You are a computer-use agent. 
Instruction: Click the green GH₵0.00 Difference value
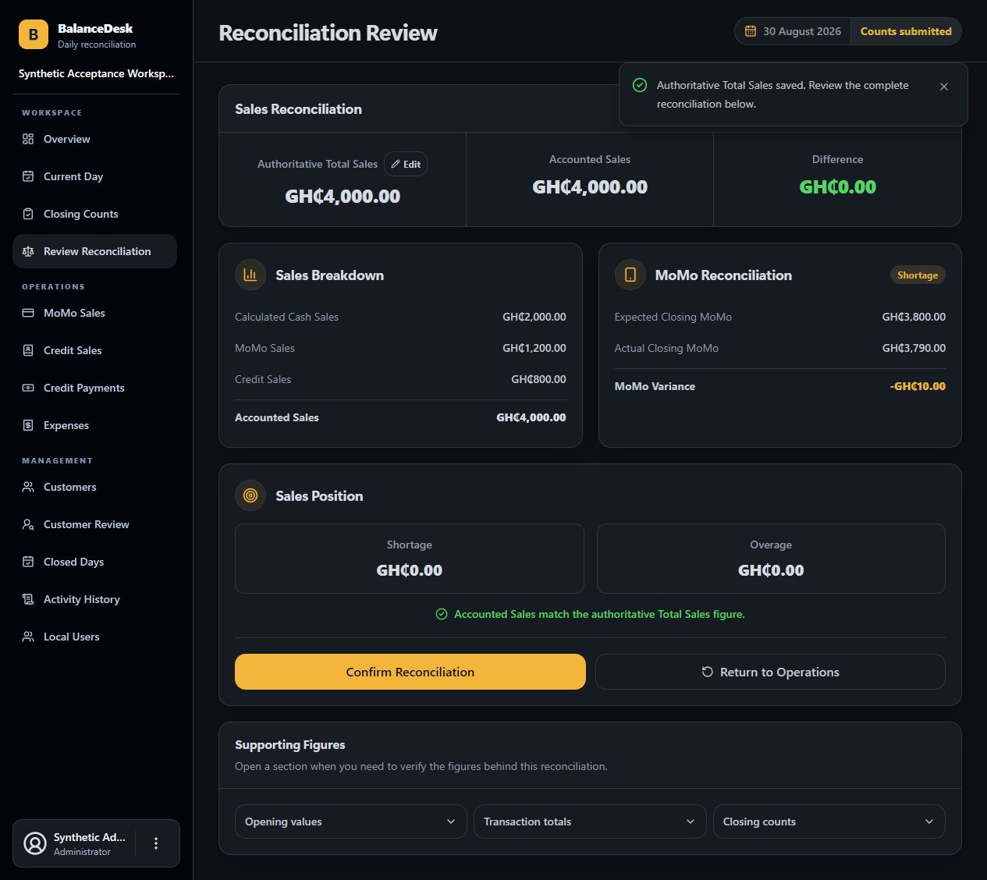[837, 186]
